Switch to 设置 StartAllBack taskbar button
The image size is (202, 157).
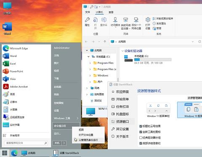click(66, 153)
